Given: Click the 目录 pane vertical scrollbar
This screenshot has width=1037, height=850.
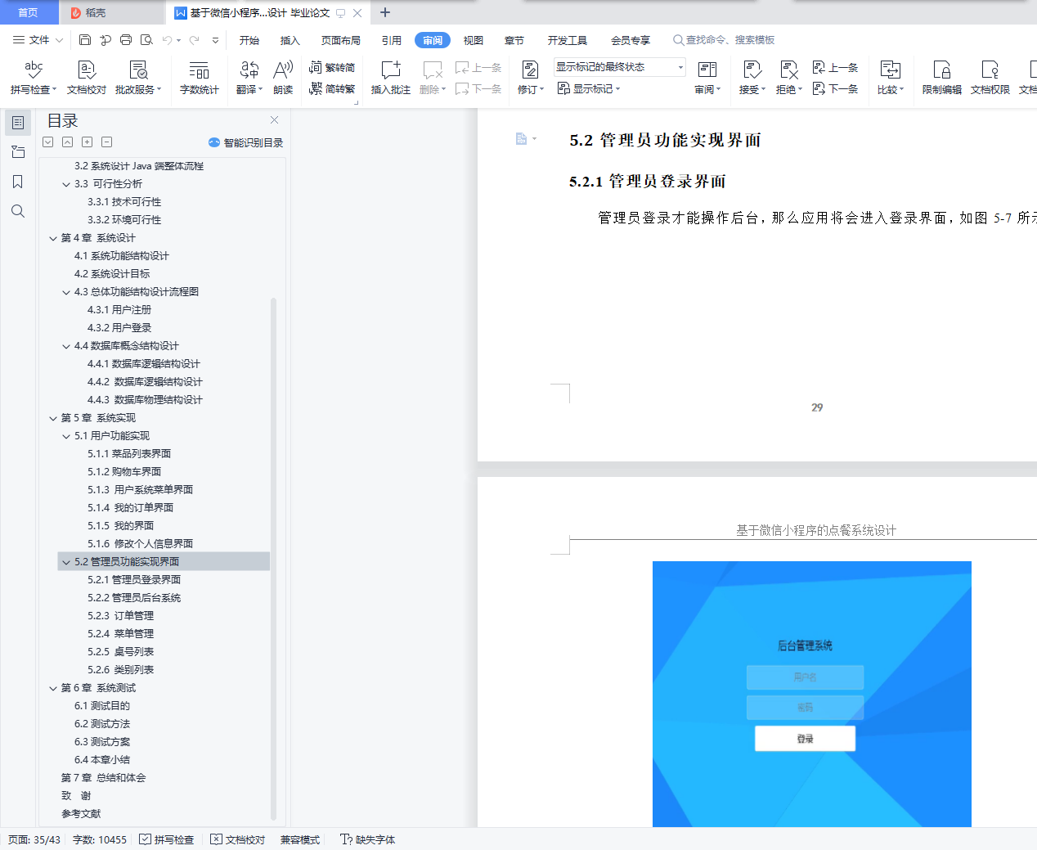Looking at the screenshot, I should (x=273, y=558).
